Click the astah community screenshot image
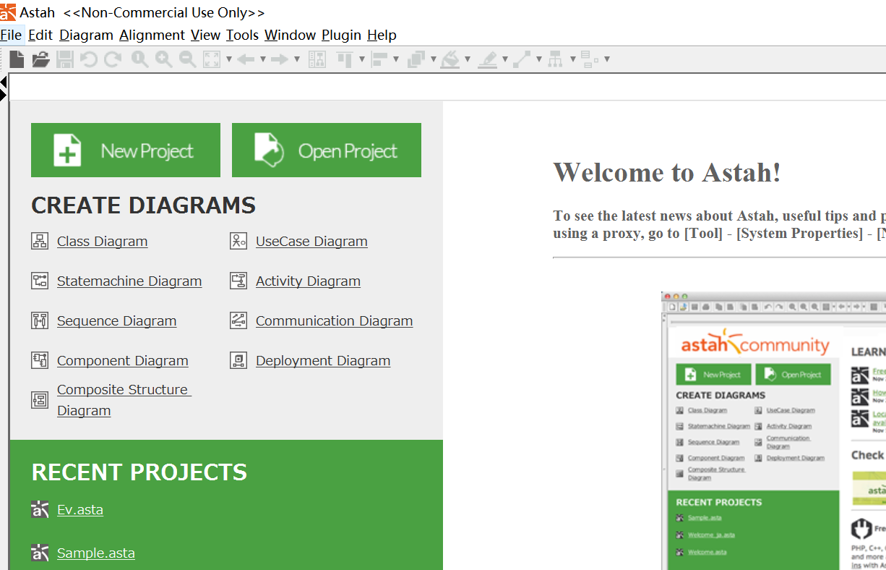The width and height of the screenshot is (886, 570). tap(773, 430)
